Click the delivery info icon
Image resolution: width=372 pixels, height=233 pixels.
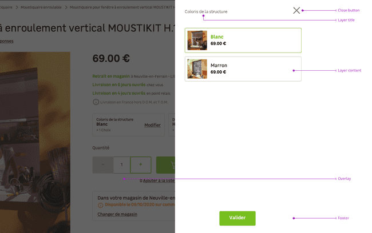96,102
